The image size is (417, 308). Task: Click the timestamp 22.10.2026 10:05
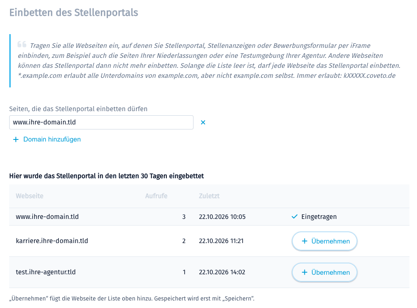[222, 217]
